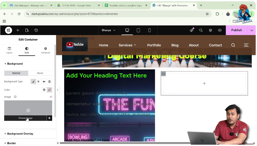Toggle page preview with the eye icon

(x=220, y=30)
